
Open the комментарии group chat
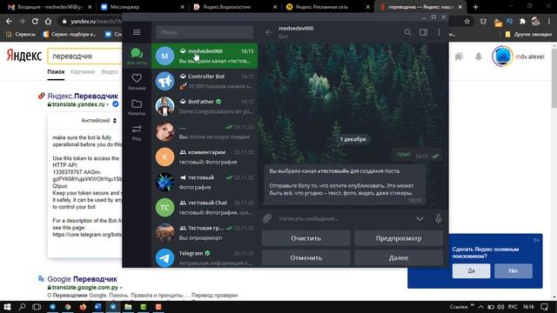click(x=205, y=156)
